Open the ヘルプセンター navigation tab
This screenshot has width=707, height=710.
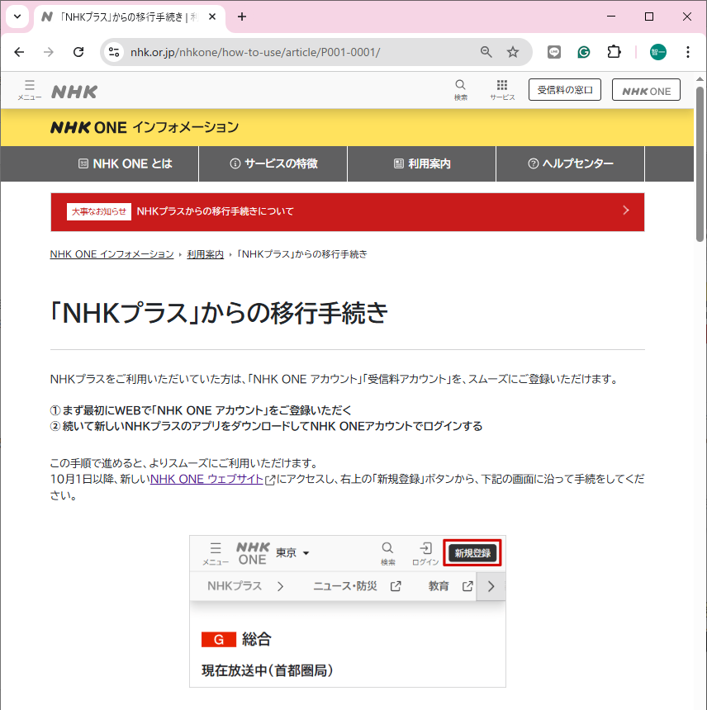(570, 163)
